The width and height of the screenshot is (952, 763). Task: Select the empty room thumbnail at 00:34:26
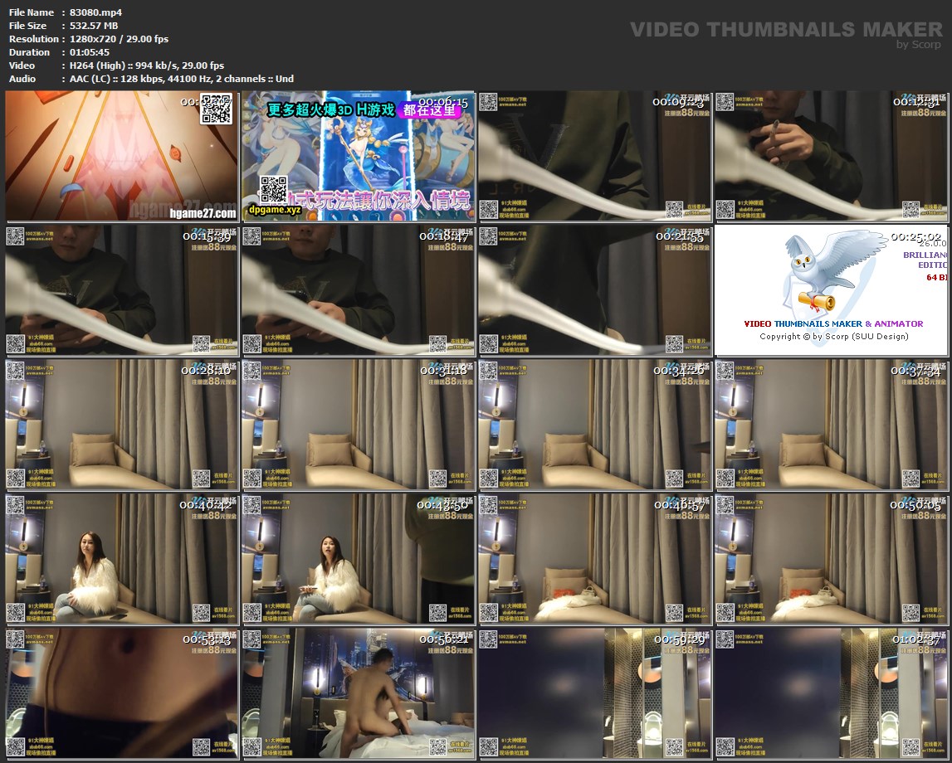click(x=594, y=425)
